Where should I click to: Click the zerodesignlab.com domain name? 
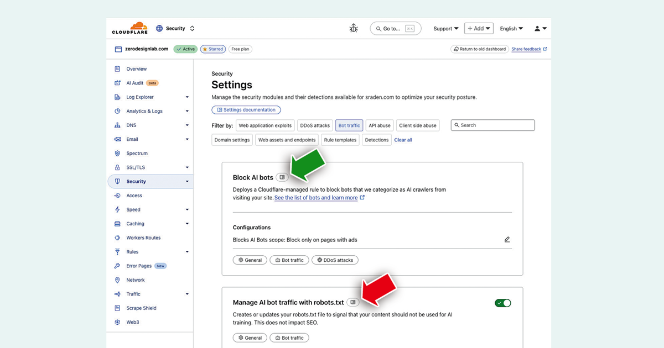(x=147, y=49)
